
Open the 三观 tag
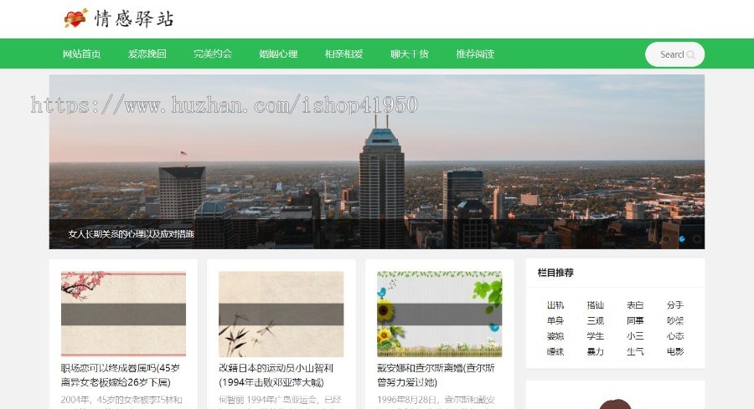click(596, 320)
